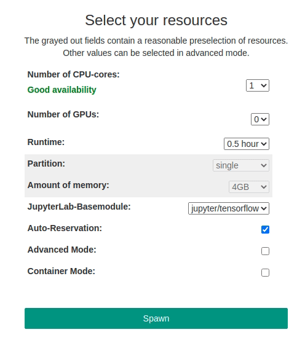This screenshot has height=343, width=305.
Task: Click the JupyterLab-Basemodule label
Action: [x=79, y=207]
